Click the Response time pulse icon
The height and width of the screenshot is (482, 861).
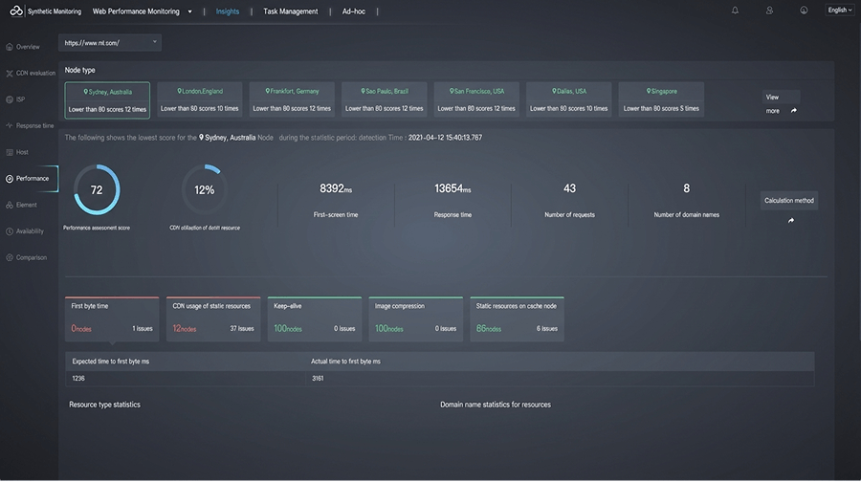[10, 125]
